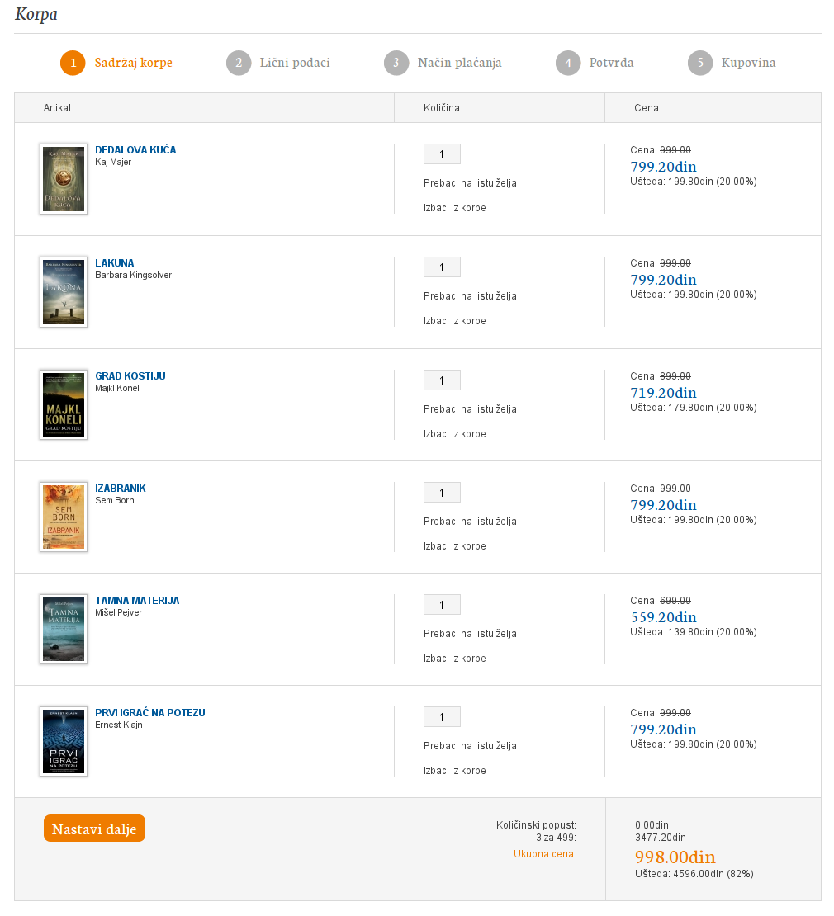Move Grad kostiju to wish list
The width and height of the screenshot is (834, 916).
(x=470, y=409)
